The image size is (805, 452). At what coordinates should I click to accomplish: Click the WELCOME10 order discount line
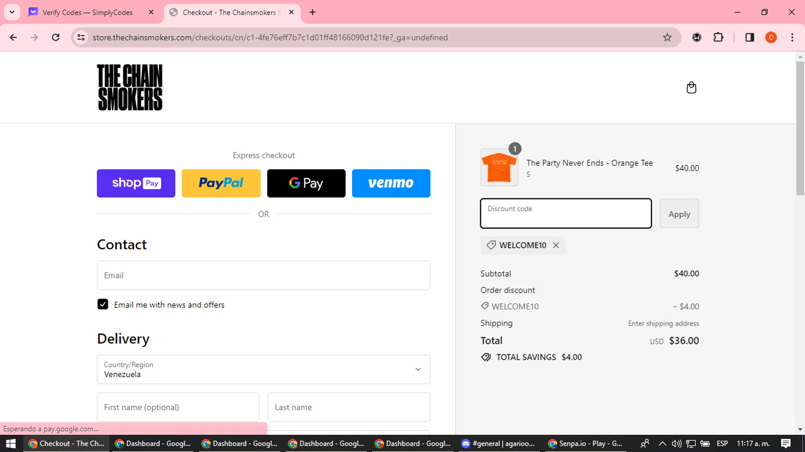tap(590, 307)
